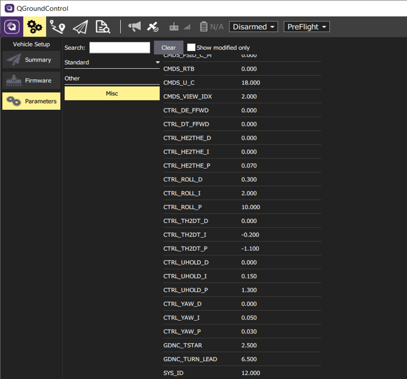Switch to Fly view paper plane icon
The height and width of the screenshot is (379, 407).
pyautogui.click(x=80, y=27)
